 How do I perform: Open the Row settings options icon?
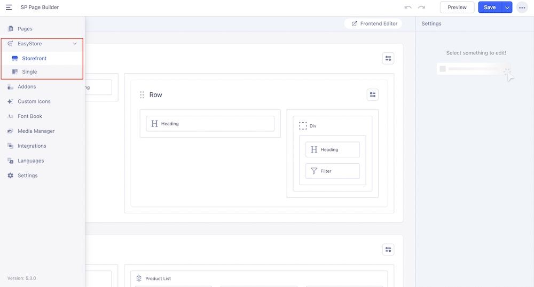[x=373, y=95]
